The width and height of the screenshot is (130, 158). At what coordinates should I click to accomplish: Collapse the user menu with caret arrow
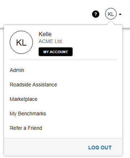(120, 14)
